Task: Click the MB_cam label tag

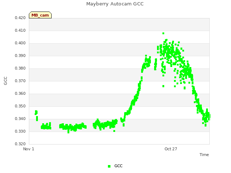Action: (40, 15)
